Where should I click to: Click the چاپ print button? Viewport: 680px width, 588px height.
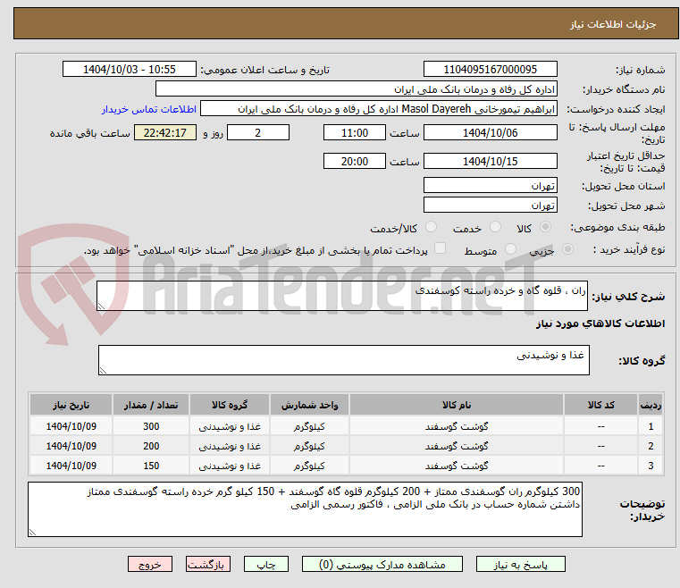266,564
